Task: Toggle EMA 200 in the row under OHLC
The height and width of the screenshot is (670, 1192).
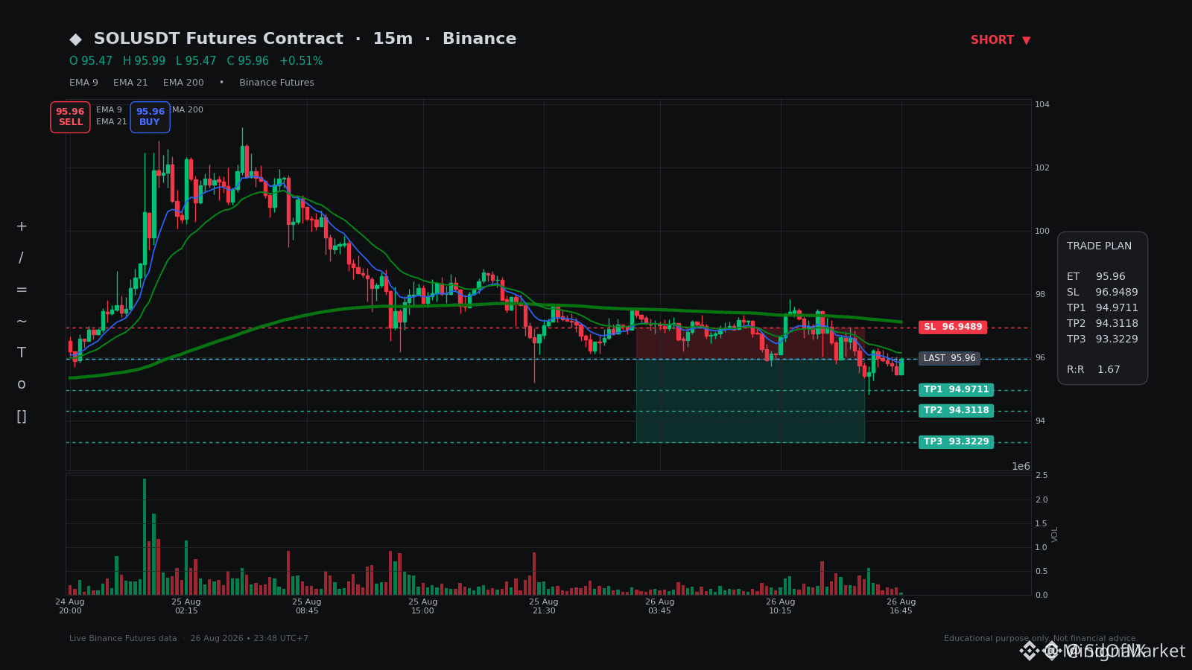Action: coord(183,83)
